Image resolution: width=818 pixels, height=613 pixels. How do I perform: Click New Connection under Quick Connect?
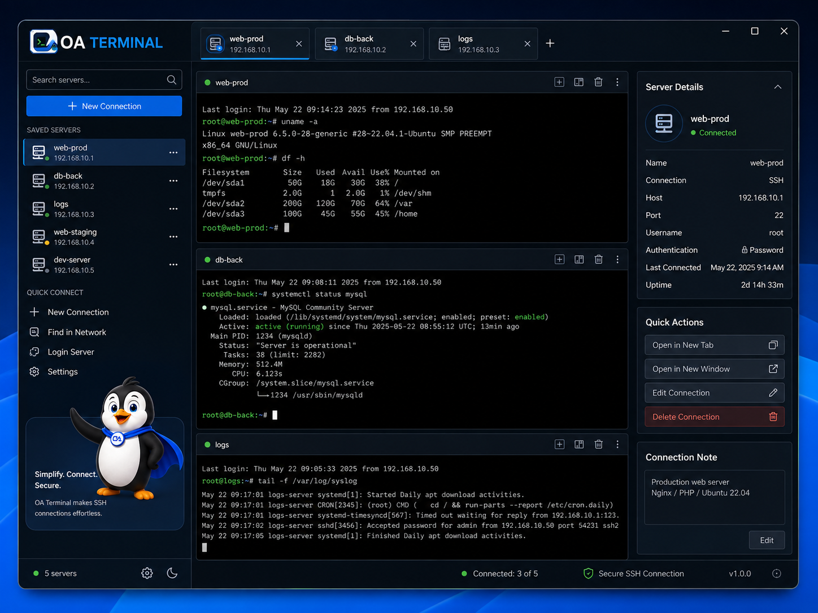(69, 312)
